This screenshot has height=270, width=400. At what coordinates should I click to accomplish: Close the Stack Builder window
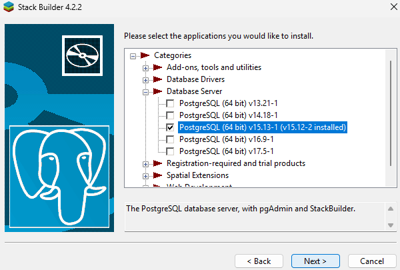tap(393, 7)
